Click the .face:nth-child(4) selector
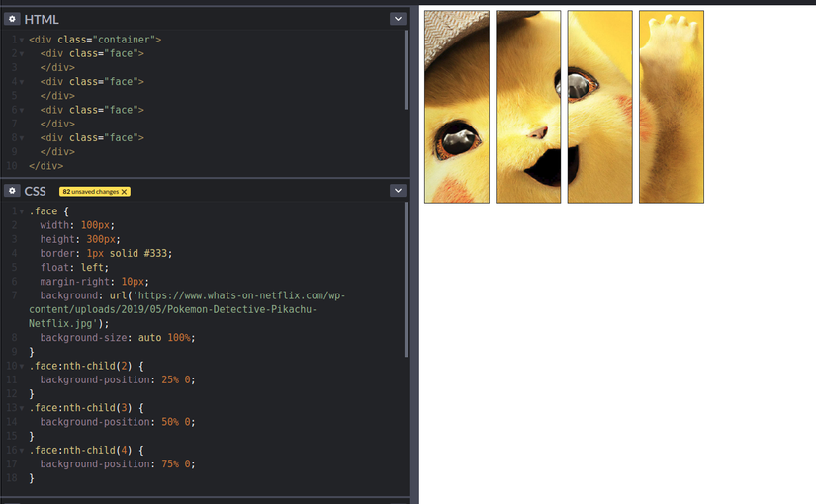Screen dimensions: 816x504 (x=81, y=450)
